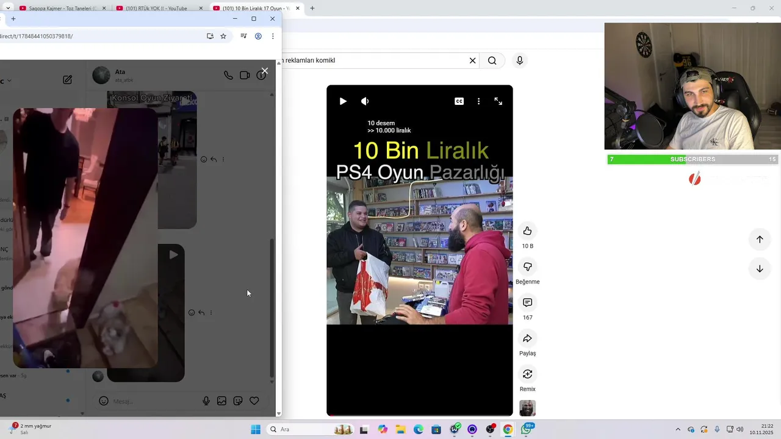Open the three-dot Chrome menu in front window
781x439 pixels.
(x=273, y=36)
